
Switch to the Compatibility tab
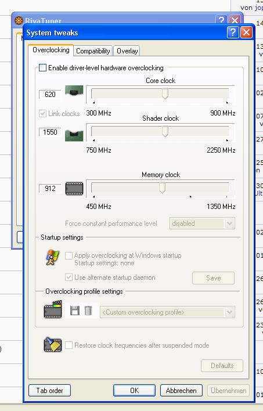[93, 51]
